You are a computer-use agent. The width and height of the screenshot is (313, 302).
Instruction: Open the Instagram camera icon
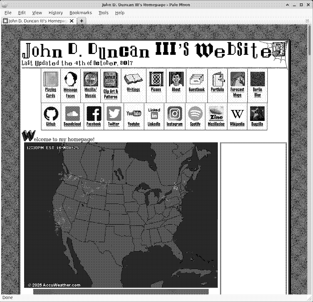[175, 114]
